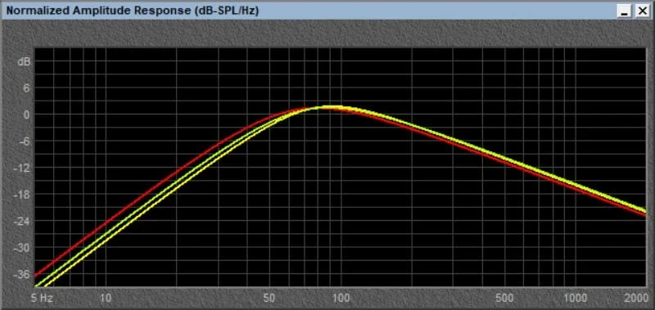Click the '-30' dB axis label
This screenshot has width=655, height=310.
[x=22, y=248]
